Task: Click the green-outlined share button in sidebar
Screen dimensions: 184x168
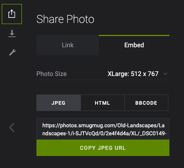Action: point(12,14)
